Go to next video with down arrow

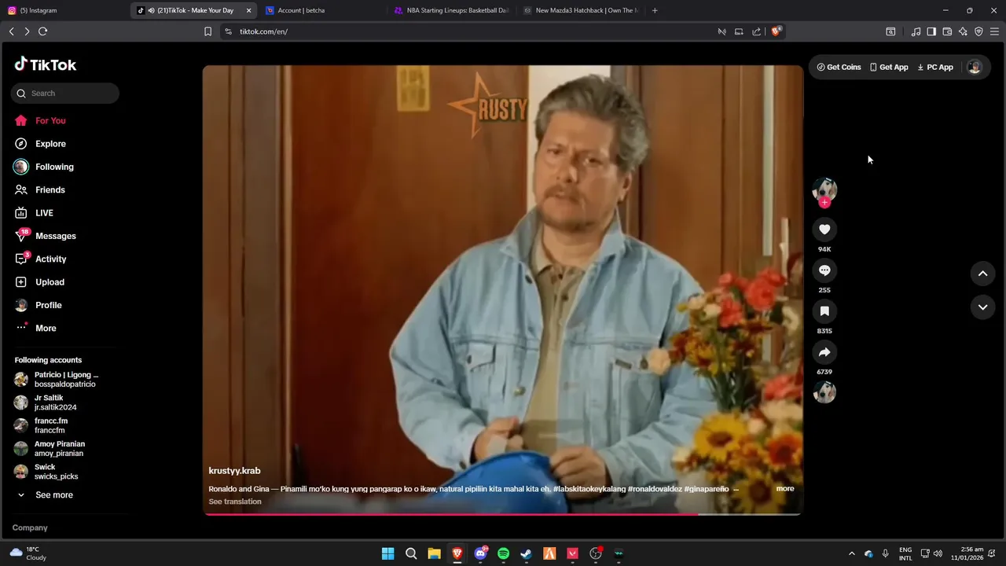tap(982, 307)
